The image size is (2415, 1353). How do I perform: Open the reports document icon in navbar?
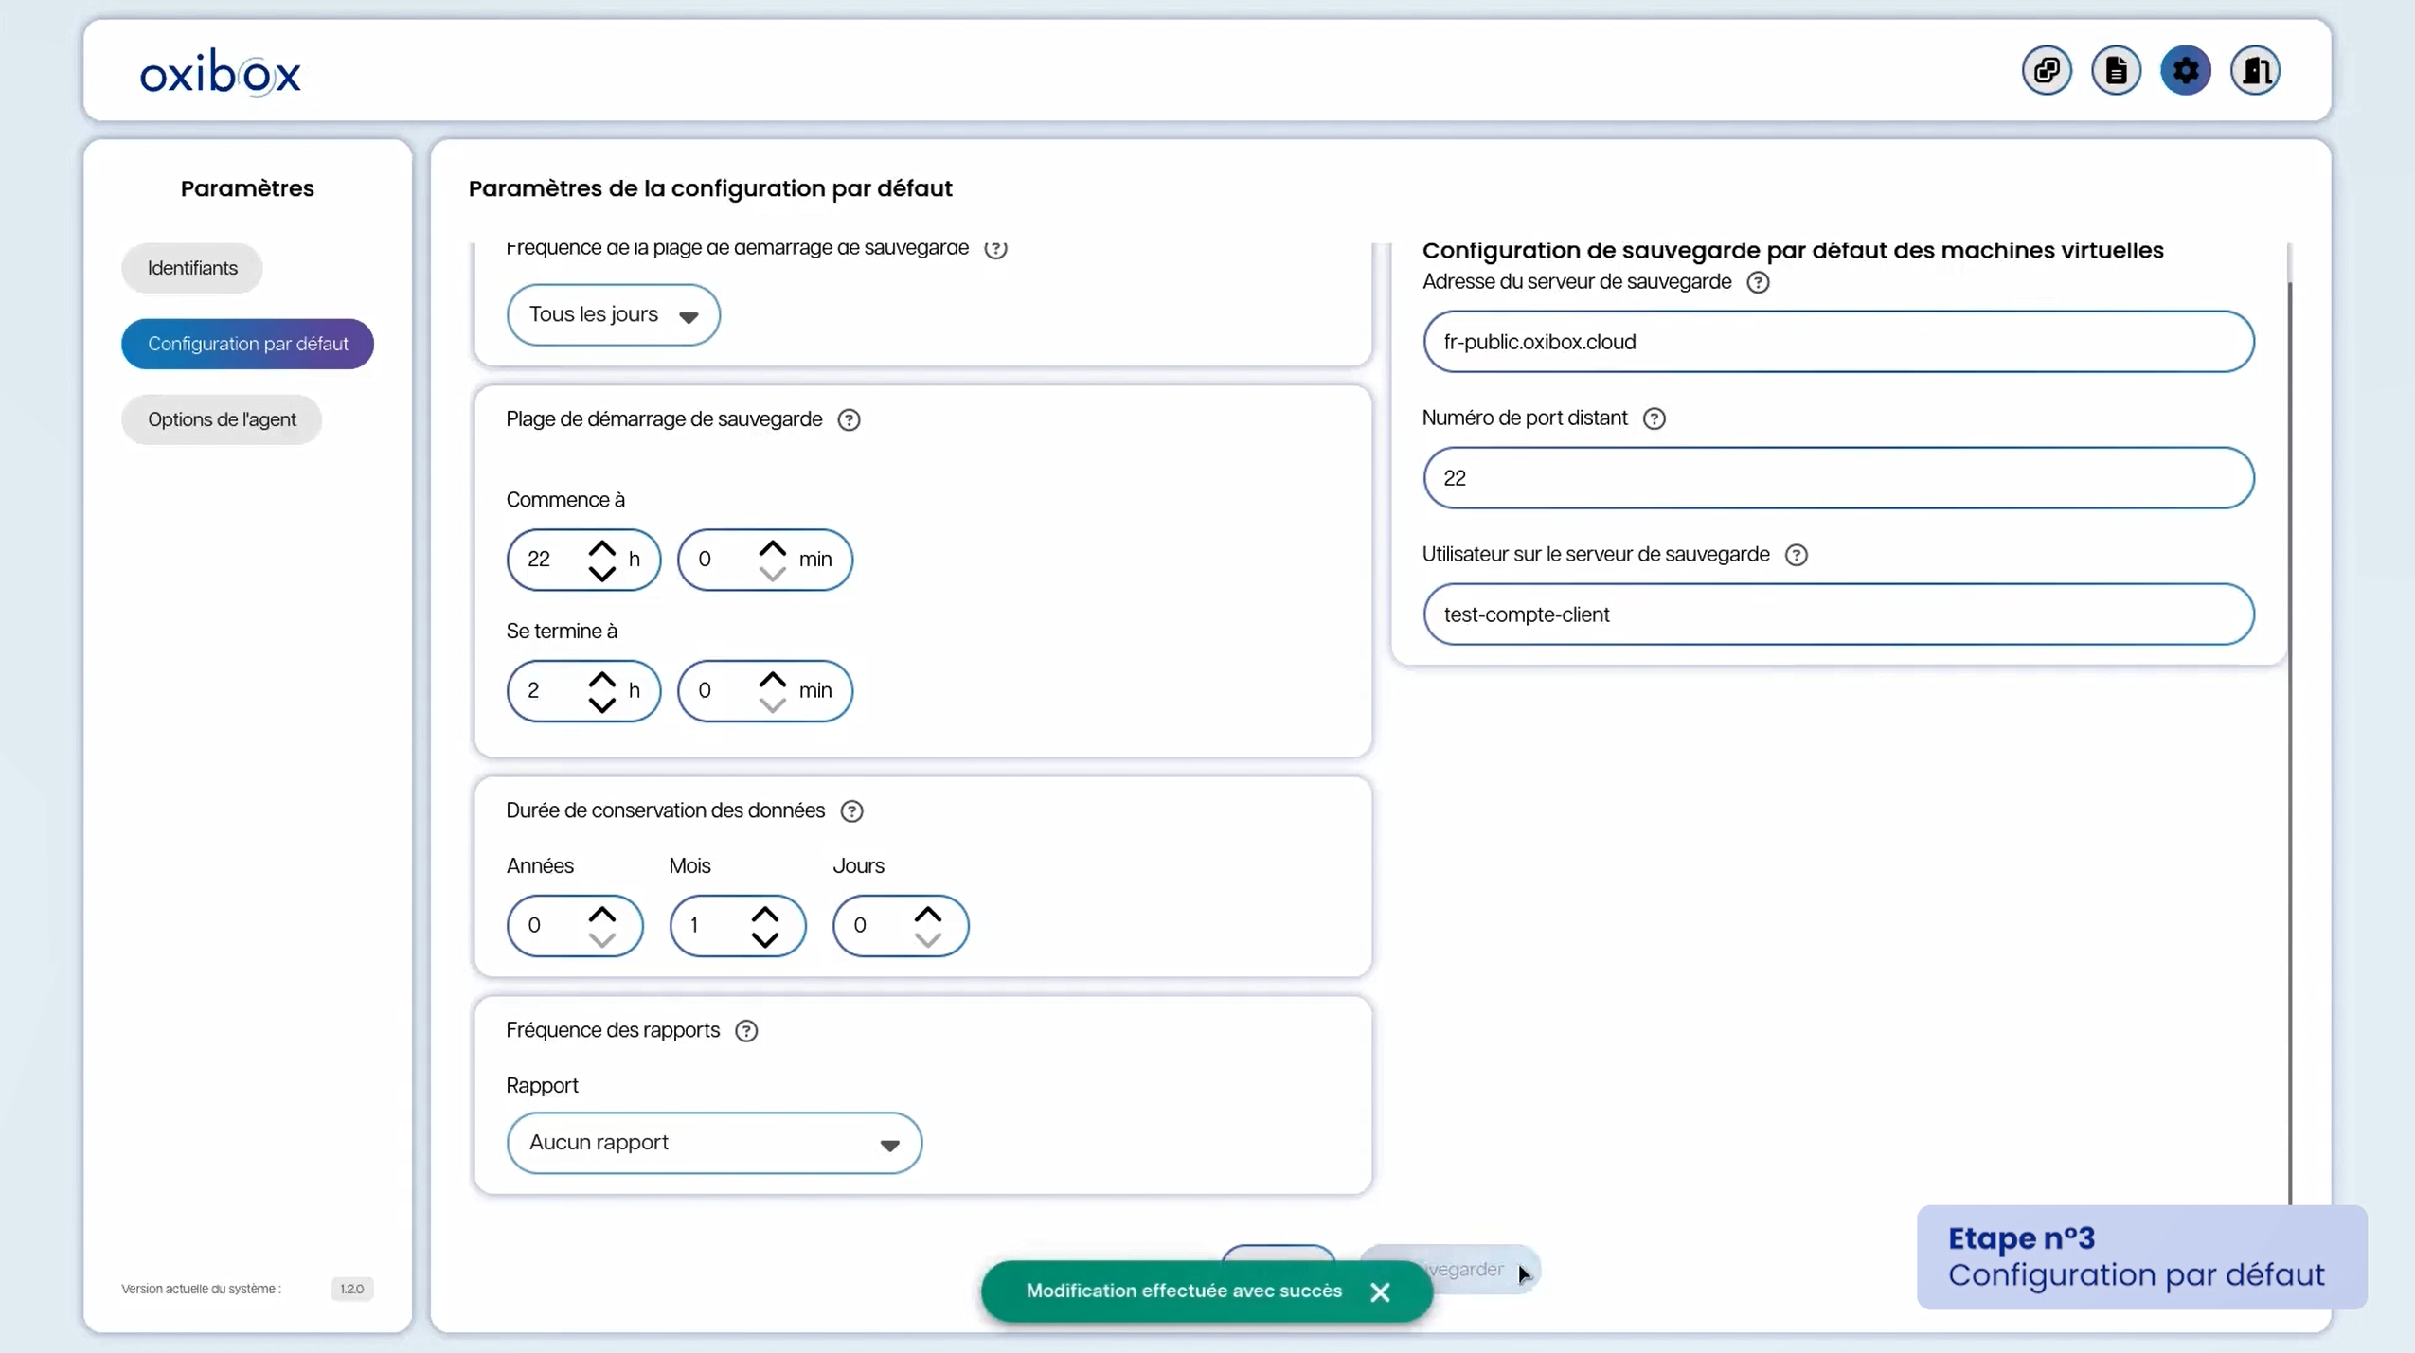2116,70
